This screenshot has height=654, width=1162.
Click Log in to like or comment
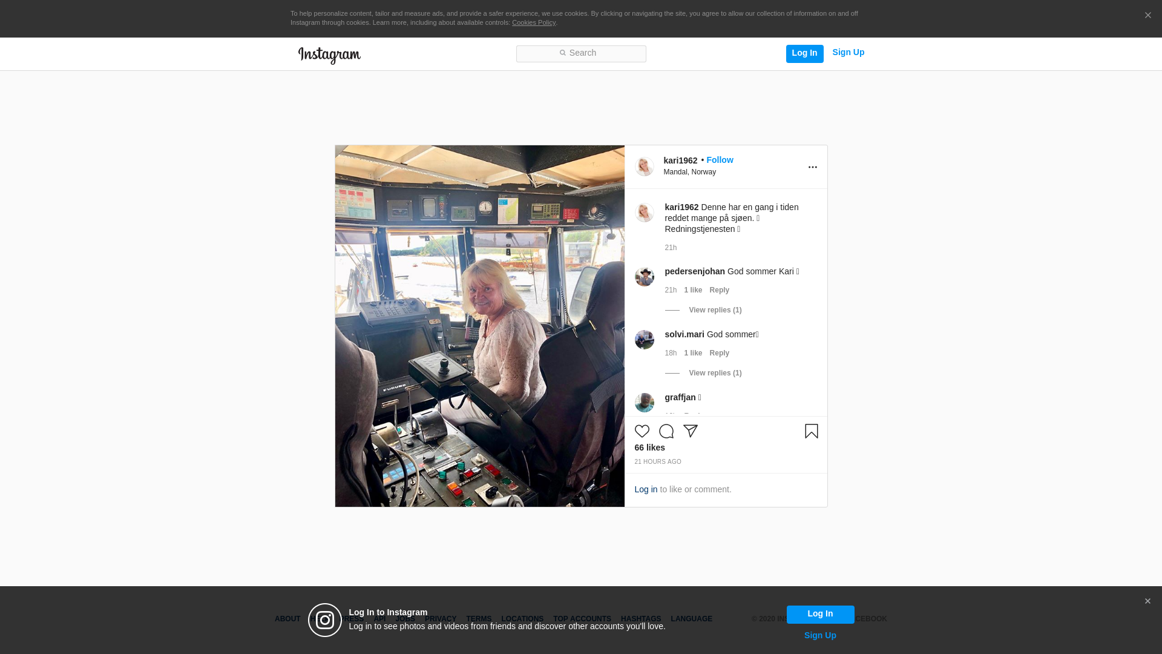(646, 489)
